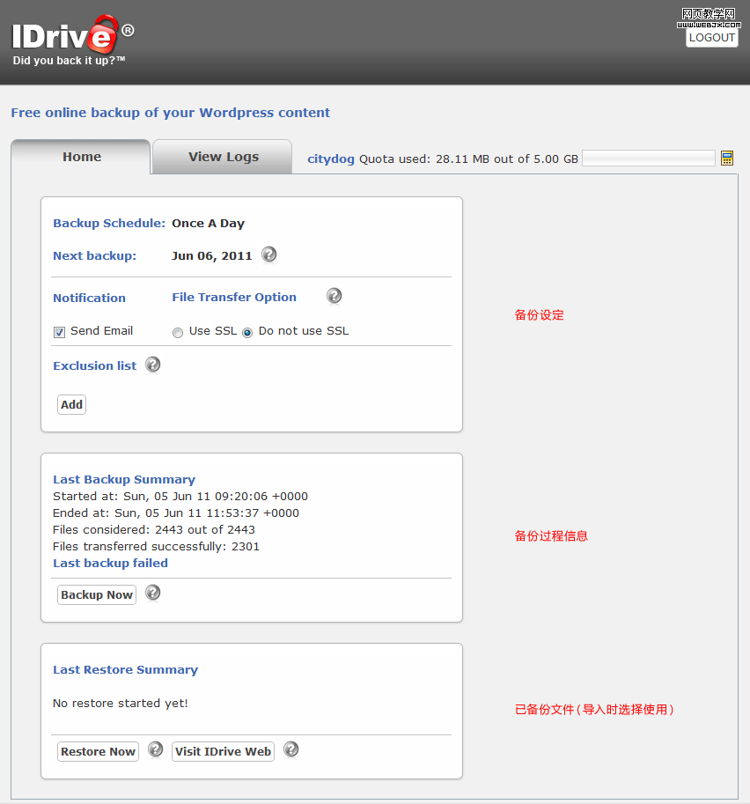The image size is (750, 804).
Task: Open Visit IDrive Web button
Action: point(223,752)
